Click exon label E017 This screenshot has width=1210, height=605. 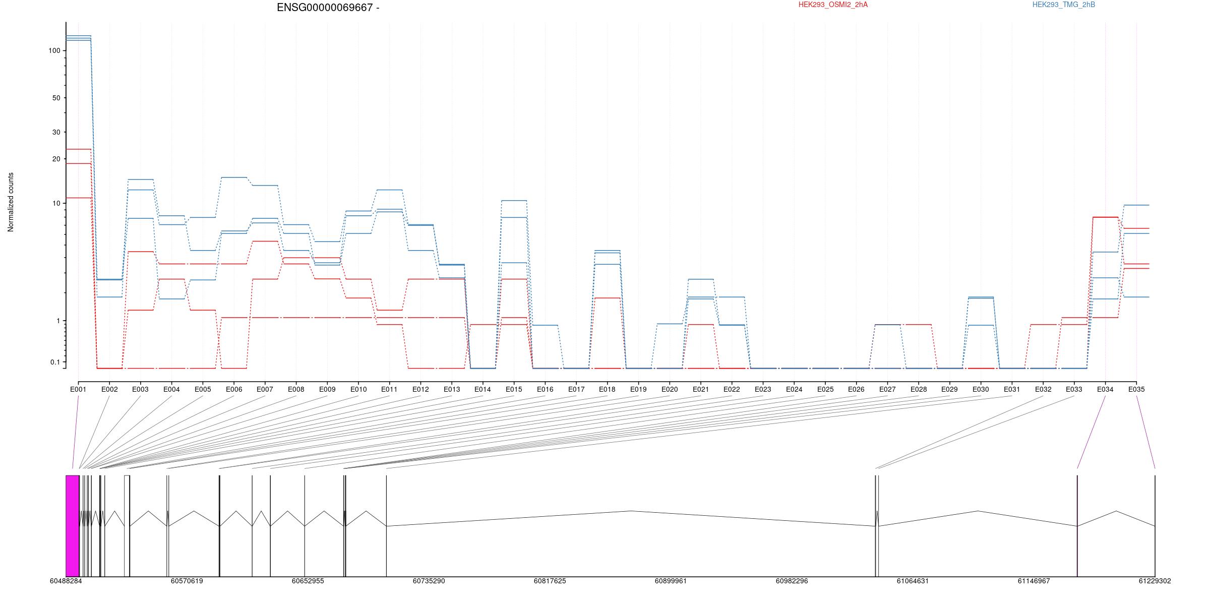coord(576,389)
